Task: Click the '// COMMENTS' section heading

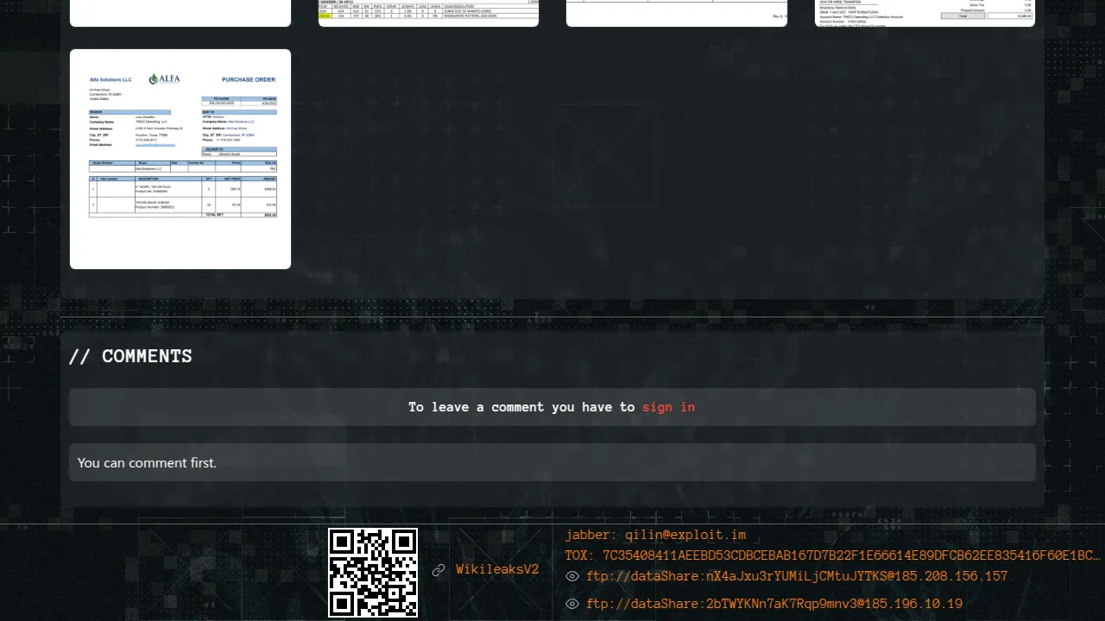Action: (x=130, y=356)
